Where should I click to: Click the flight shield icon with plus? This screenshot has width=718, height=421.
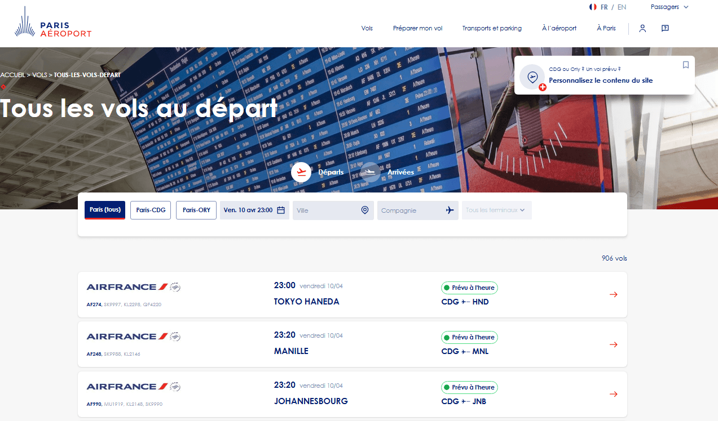coord(532,77)
